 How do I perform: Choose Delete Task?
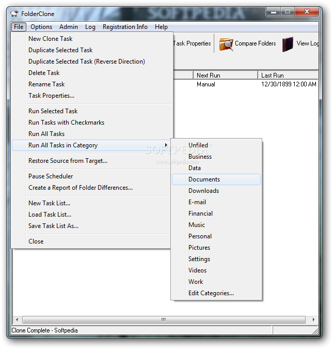[x=92, y=73]
